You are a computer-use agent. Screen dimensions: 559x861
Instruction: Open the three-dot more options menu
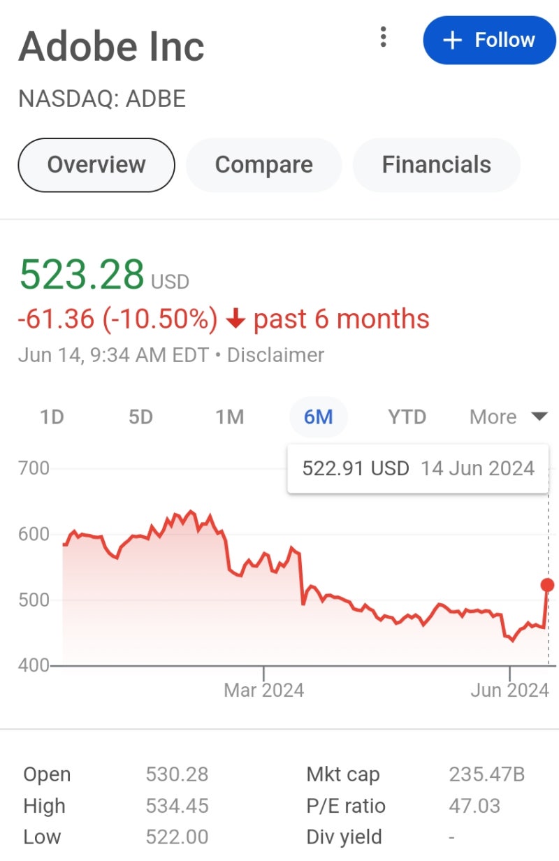pos(383,37)
